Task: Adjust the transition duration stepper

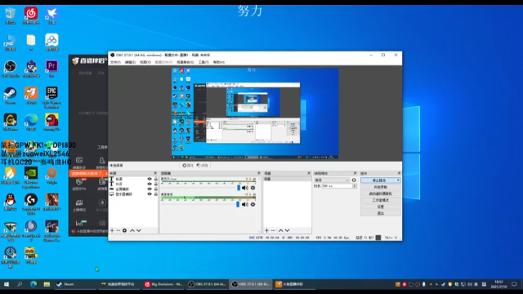Action: [354, 186]
